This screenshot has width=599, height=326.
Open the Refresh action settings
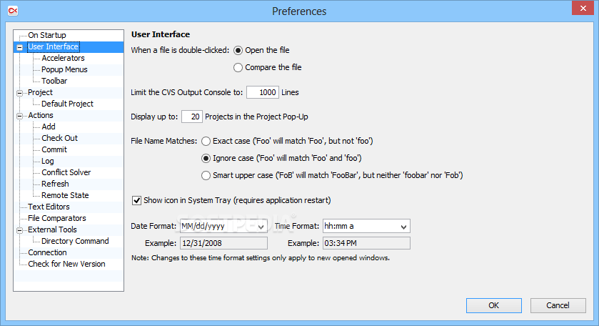click(55, 184)
